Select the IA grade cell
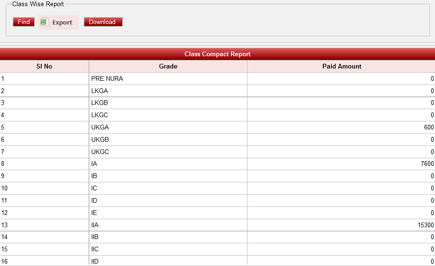This screenshot has width=435, height=266. [x=95, y=164]
